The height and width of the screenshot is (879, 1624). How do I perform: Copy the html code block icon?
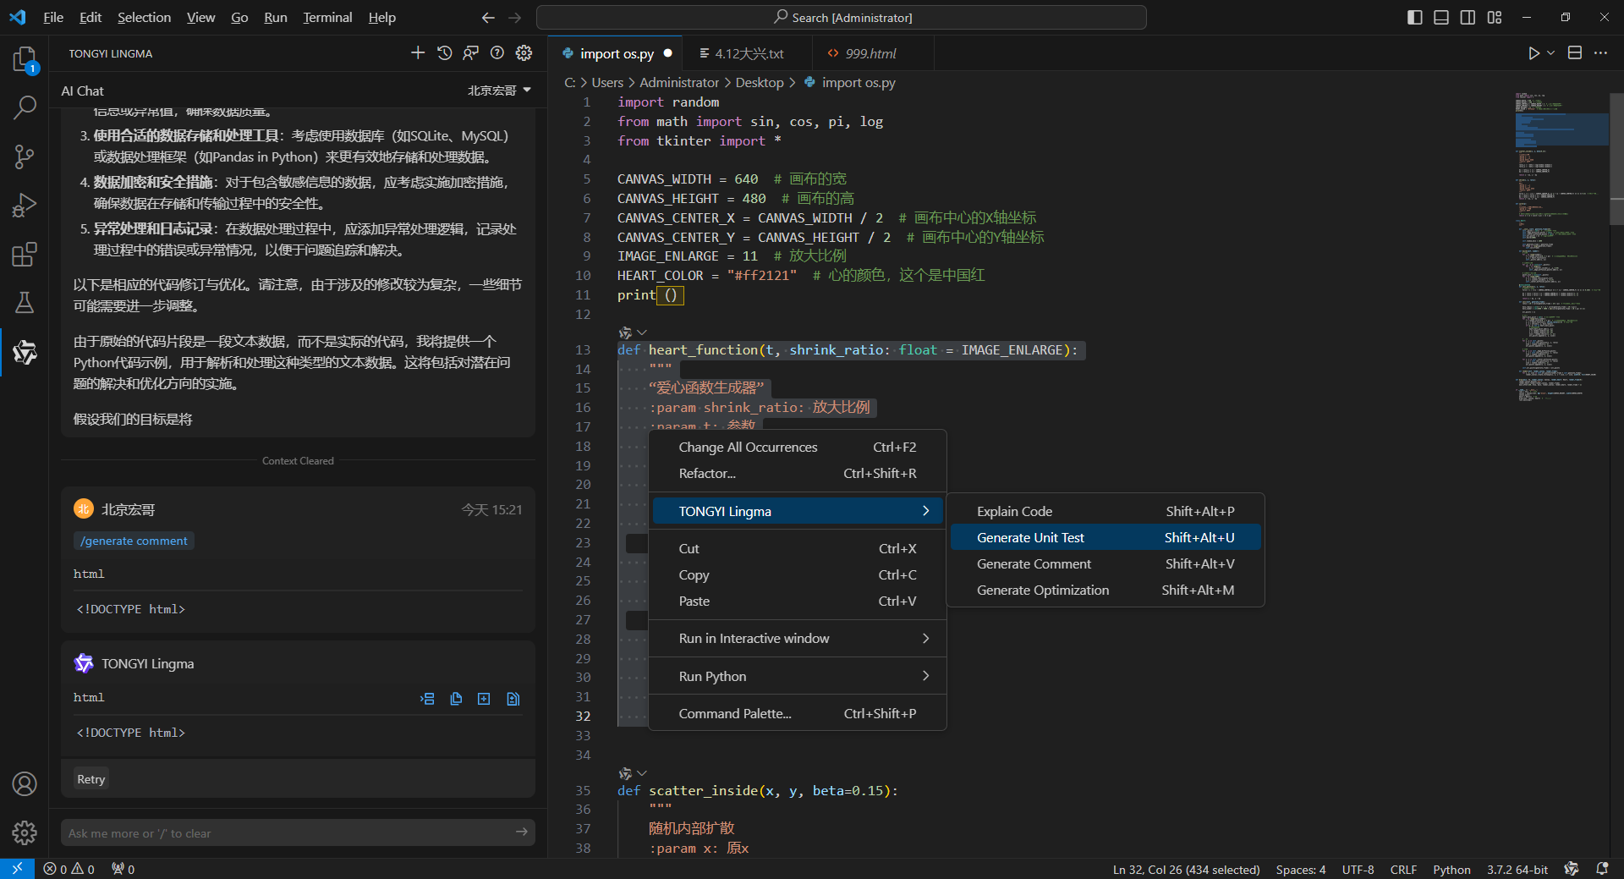click(x=456, y=699)
